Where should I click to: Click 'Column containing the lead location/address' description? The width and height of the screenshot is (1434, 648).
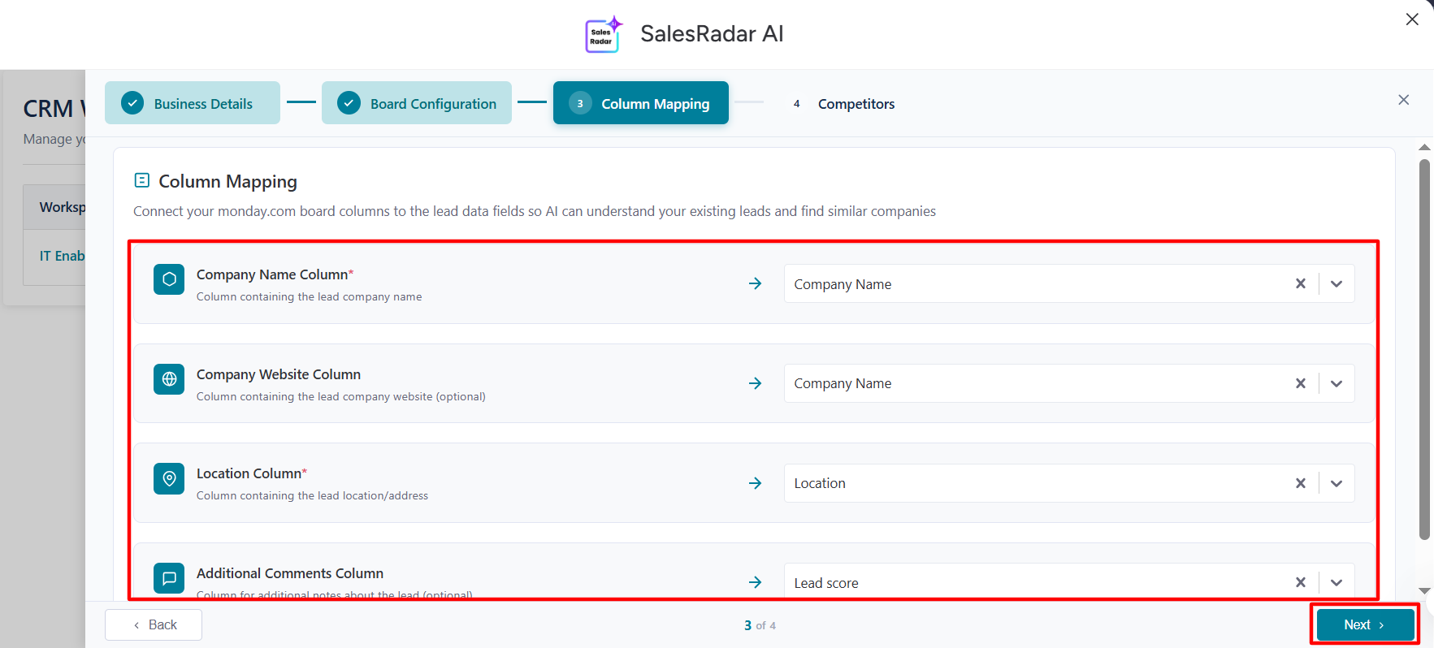pyautogui.click(x=312, y=496)
